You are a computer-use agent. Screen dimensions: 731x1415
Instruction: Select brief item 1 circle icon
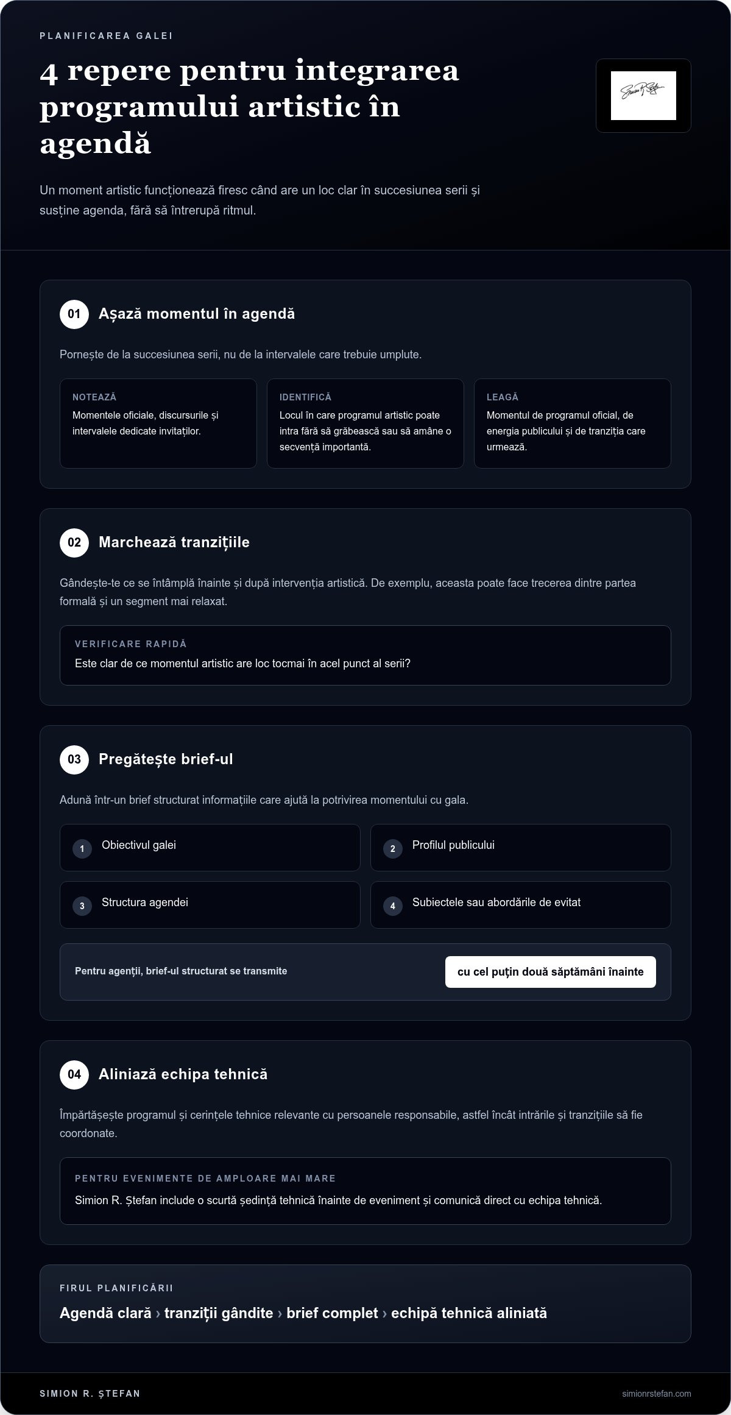(x=82, y=849)
